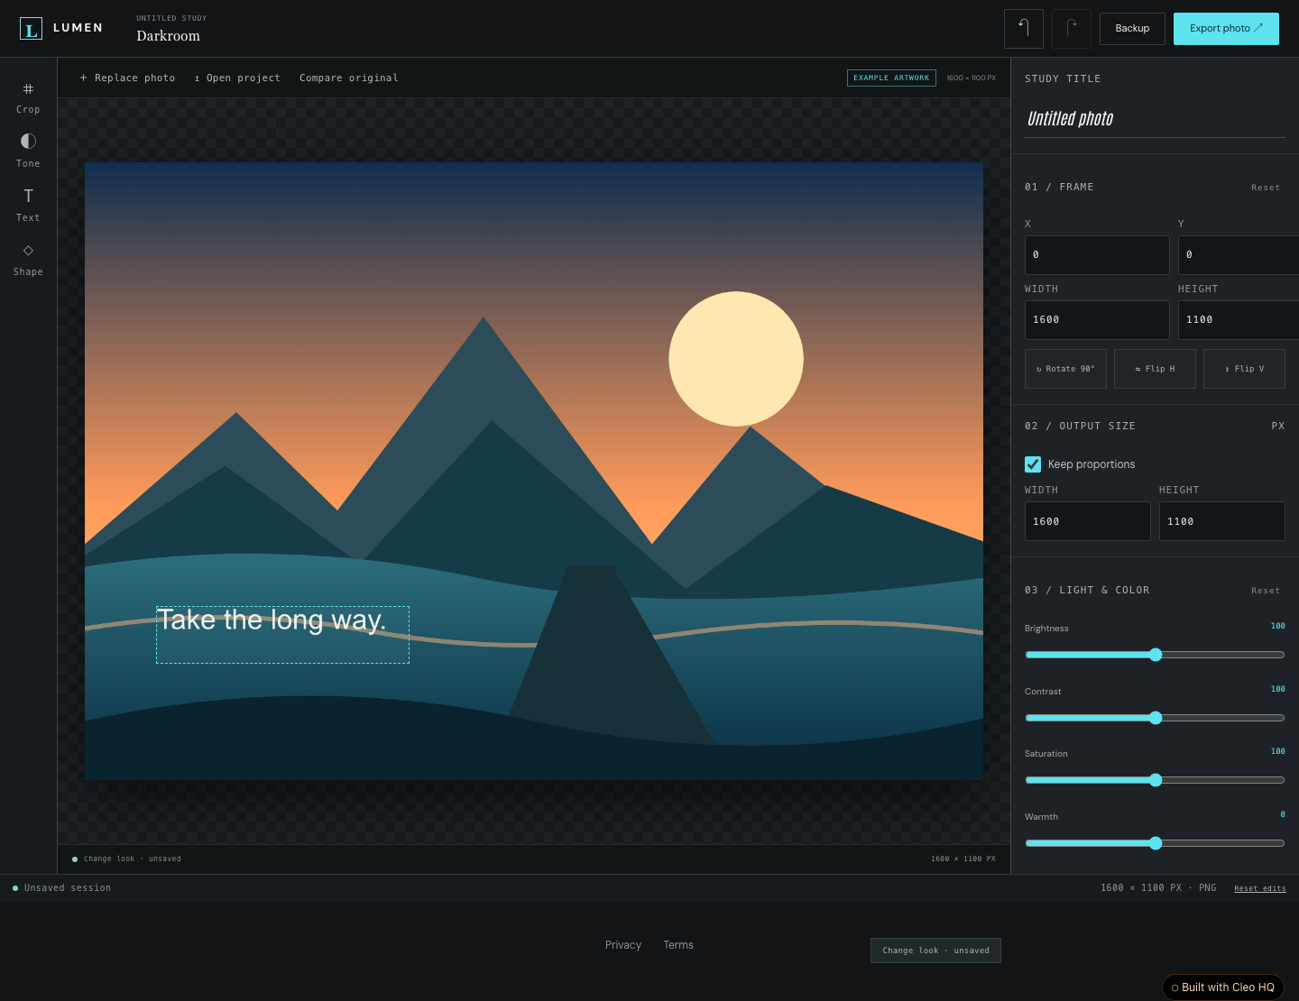The image size is (1299, 1001).
Task: Click the Output Size Width field
Action: click(x=1087, y=521)
